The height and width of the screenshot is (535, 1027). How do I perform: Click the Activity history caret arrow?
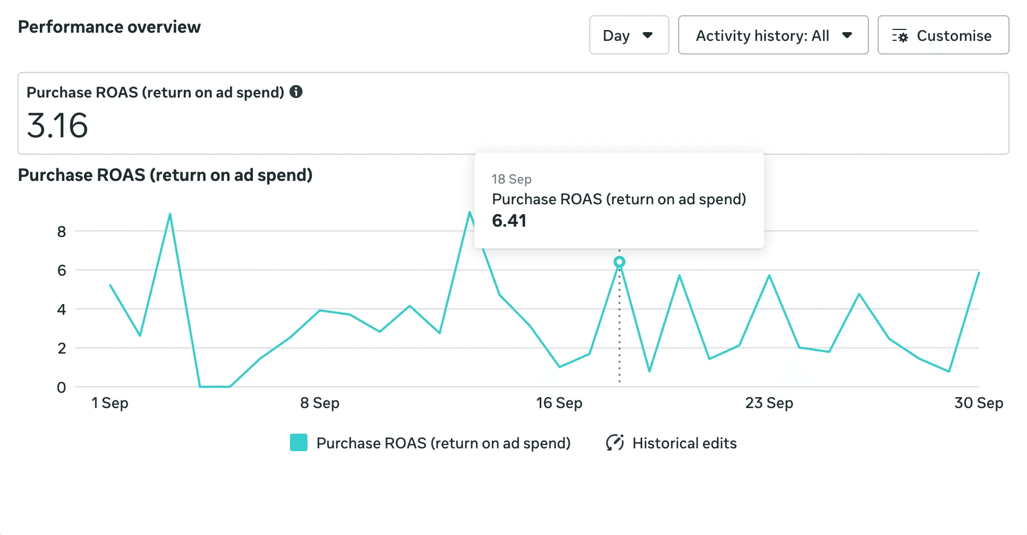(x=847, y=35)
